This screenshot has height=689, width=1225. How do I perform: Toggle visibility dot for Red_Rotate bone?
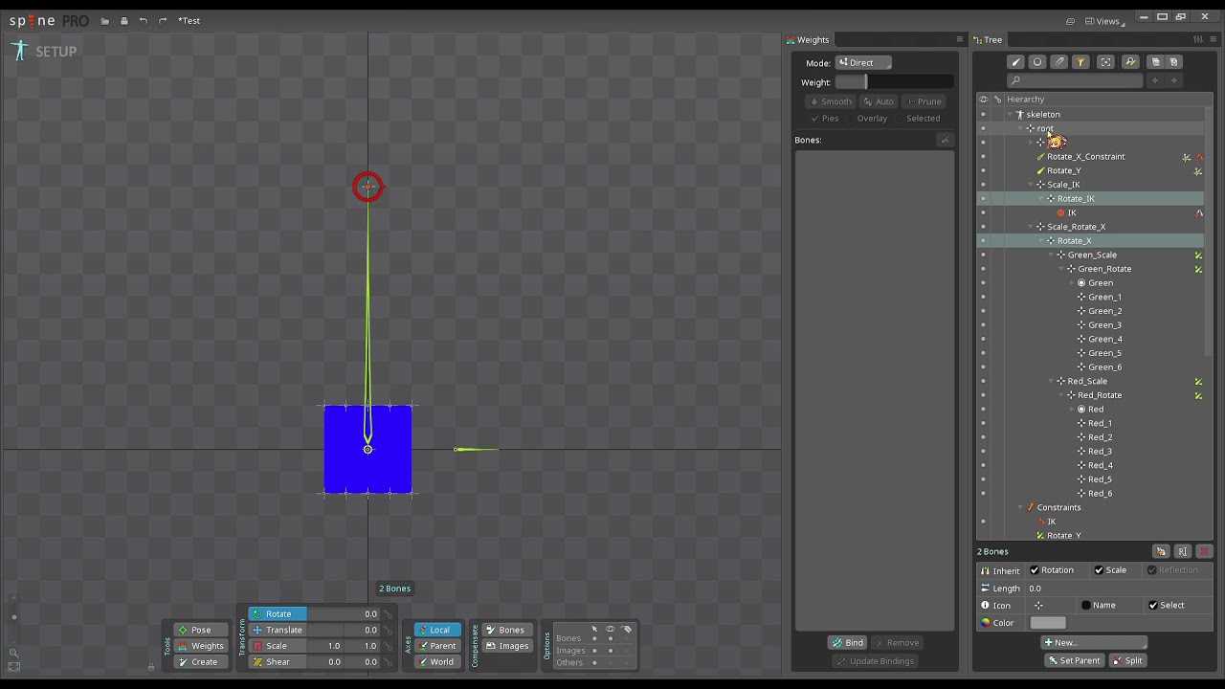coord(983,395)
